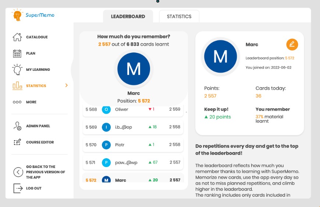Viewport: 320px width, 207px height.
Task: Expand the Statistics chevron arrow
Action: tap(67, 86)
